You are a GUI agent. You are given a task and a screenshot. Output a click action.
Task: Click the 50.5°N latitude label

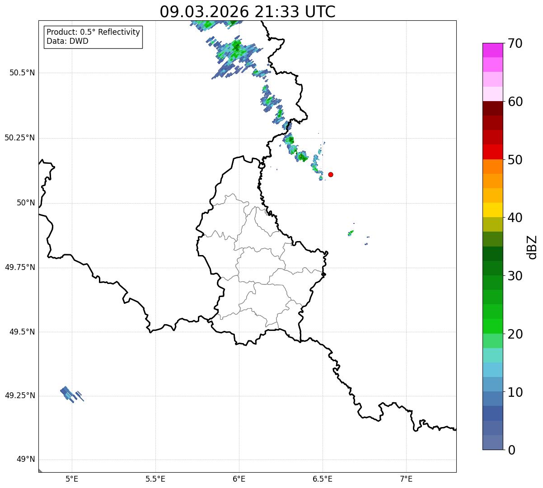[x=22, y=73]
